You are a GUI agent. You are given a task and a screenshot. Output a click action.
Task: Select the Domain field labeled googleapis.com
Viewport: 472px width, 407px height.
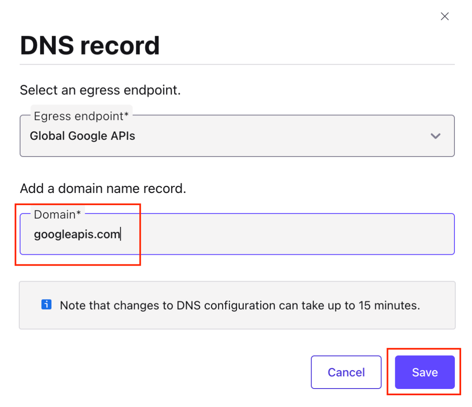(x=168, y=234)
